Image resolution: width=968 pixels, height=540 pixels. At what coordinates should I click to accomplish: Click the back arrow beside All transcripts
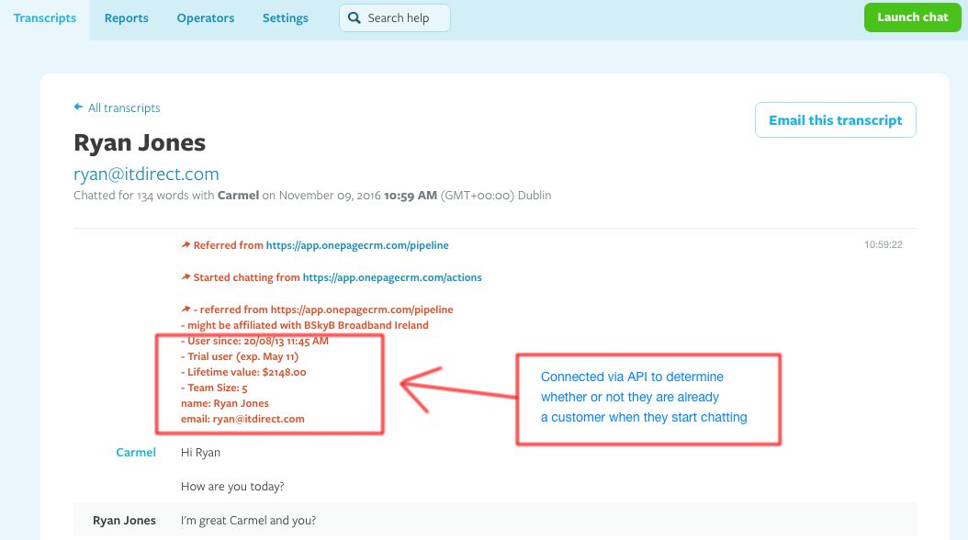pos(78,107)
